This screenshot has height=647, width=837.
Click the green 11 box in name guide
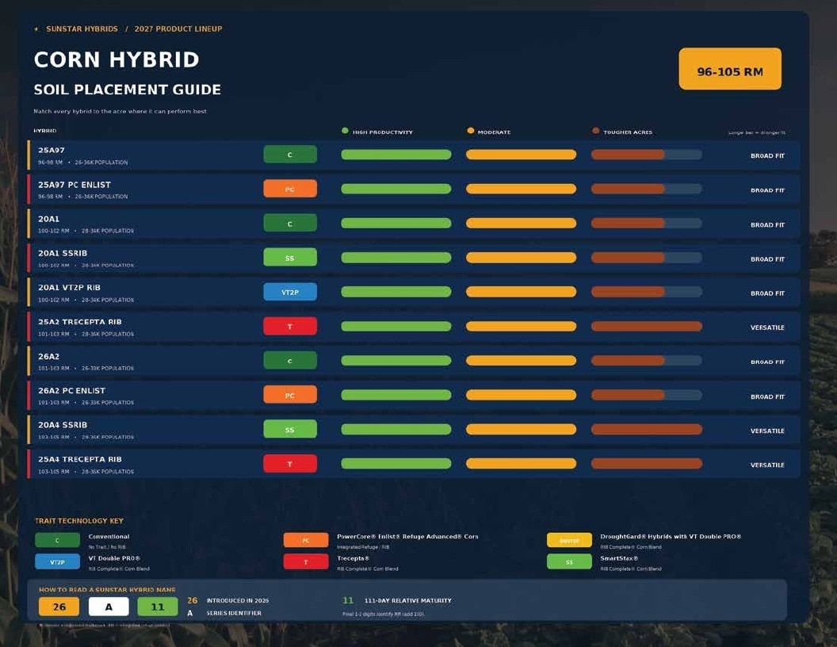(158, 607)
